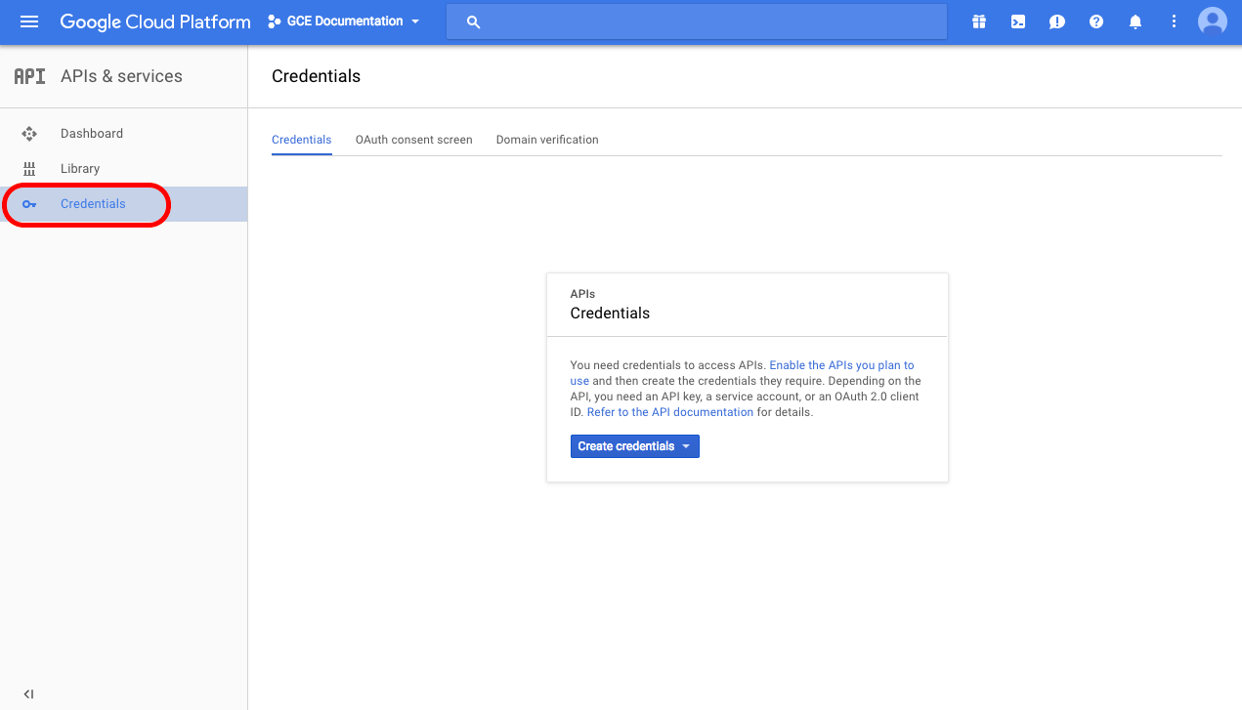
Task: Click the gift free trial icon
Action: click(979, 21)
